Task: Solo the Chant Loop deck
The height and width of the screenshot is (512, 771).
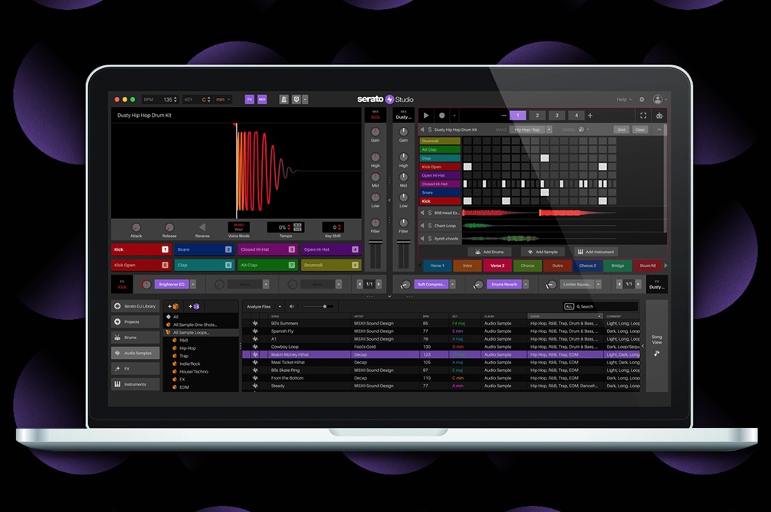Action: click(430, 226)
